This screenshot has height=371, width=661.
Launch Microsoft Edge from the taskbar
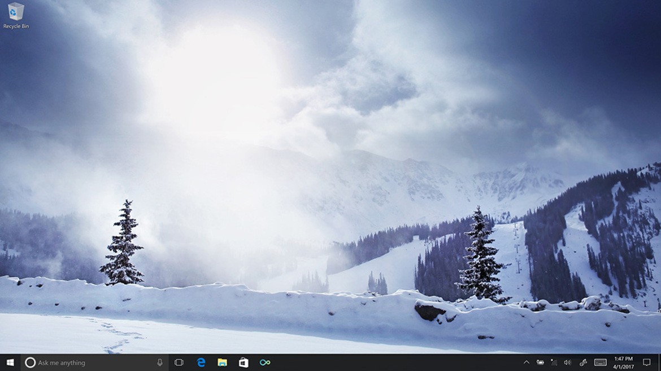(201, 362)
